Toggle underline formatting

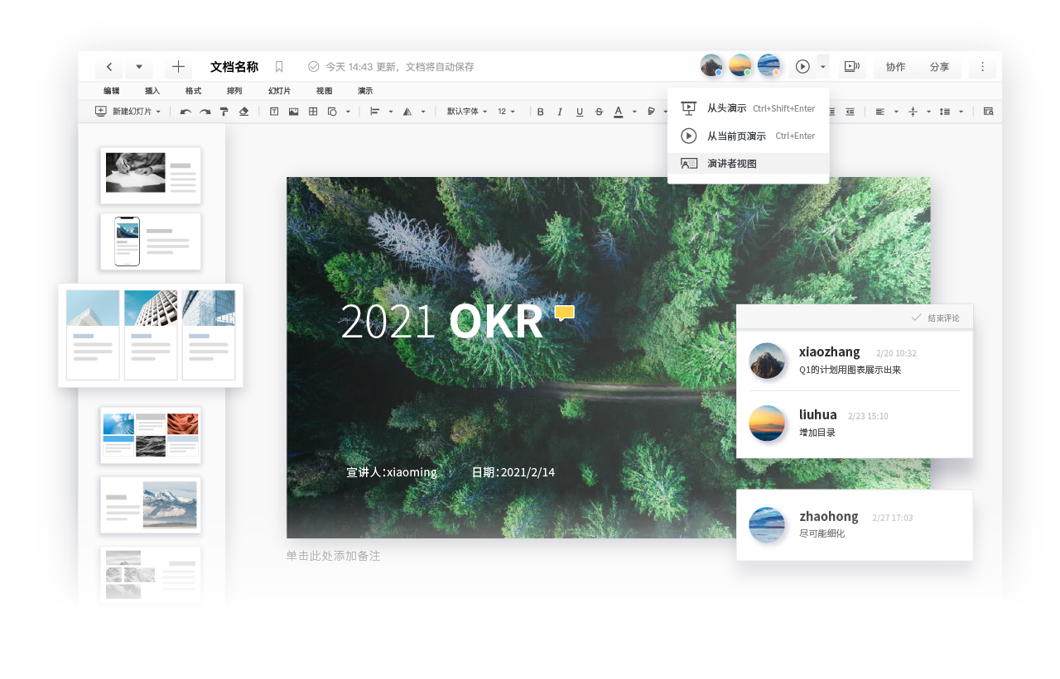pyautogui.click(x=579, y=112)
